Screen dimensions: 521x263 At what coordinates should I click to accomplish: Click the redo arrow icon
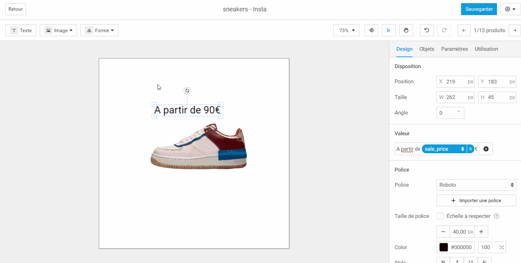(x=444, y=30)
